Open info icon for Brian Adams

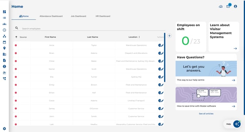click(159, 53)
